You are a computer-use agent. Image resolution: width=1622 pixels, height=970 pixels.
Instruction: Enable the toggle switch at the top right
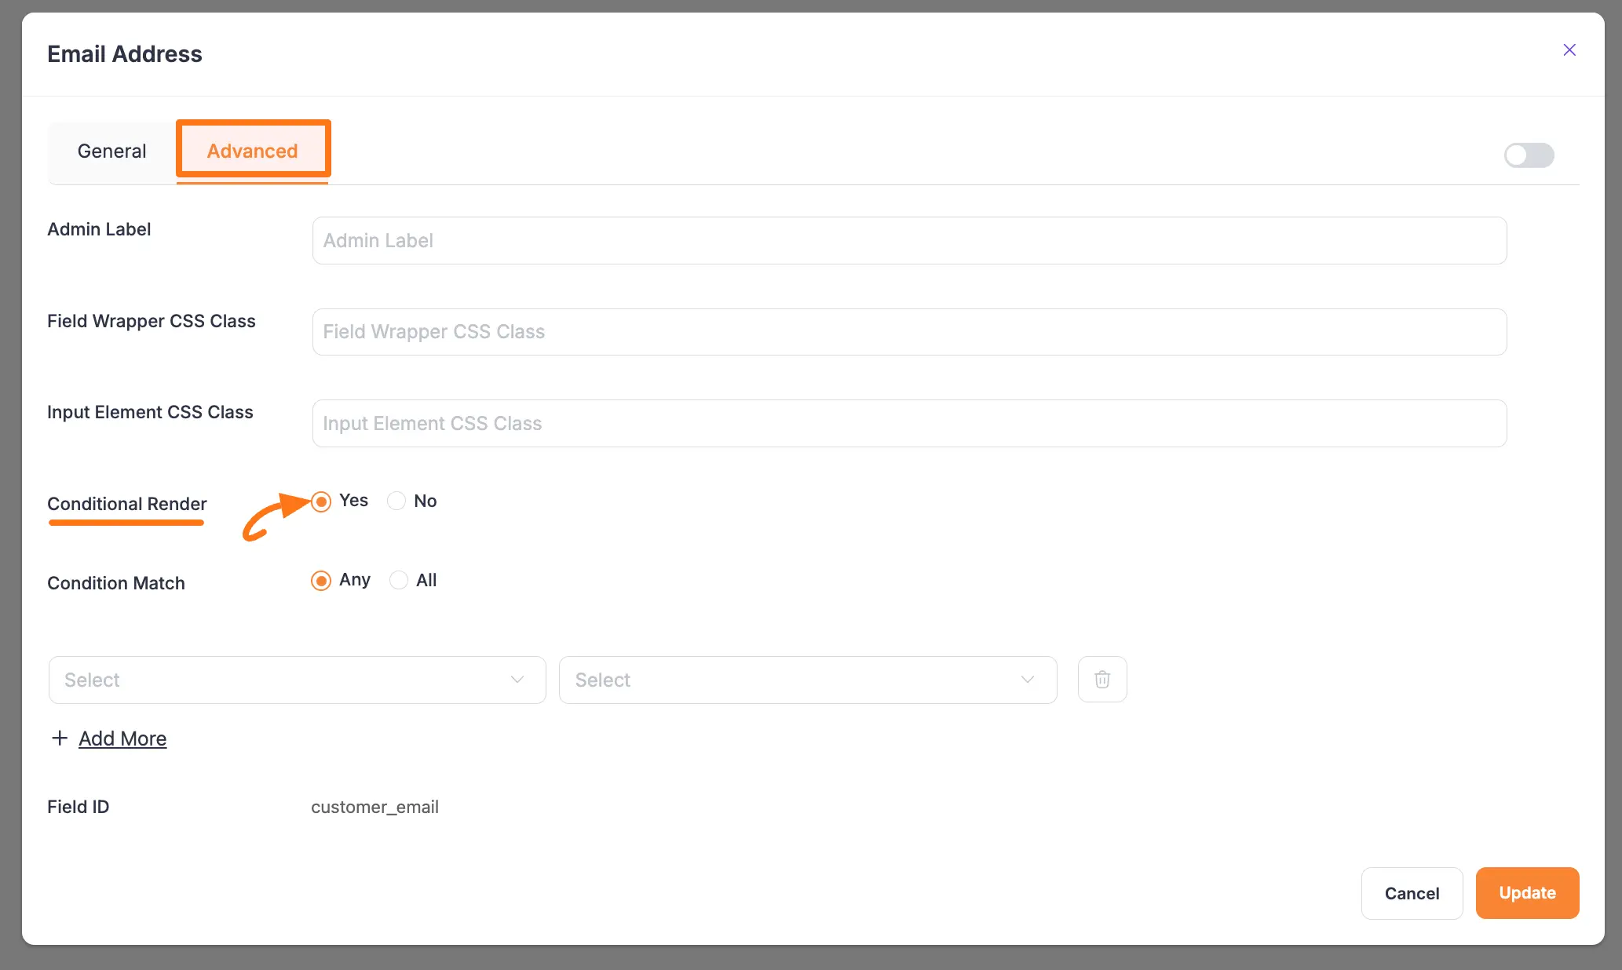pyautogui.click(x=1529, y=155)
